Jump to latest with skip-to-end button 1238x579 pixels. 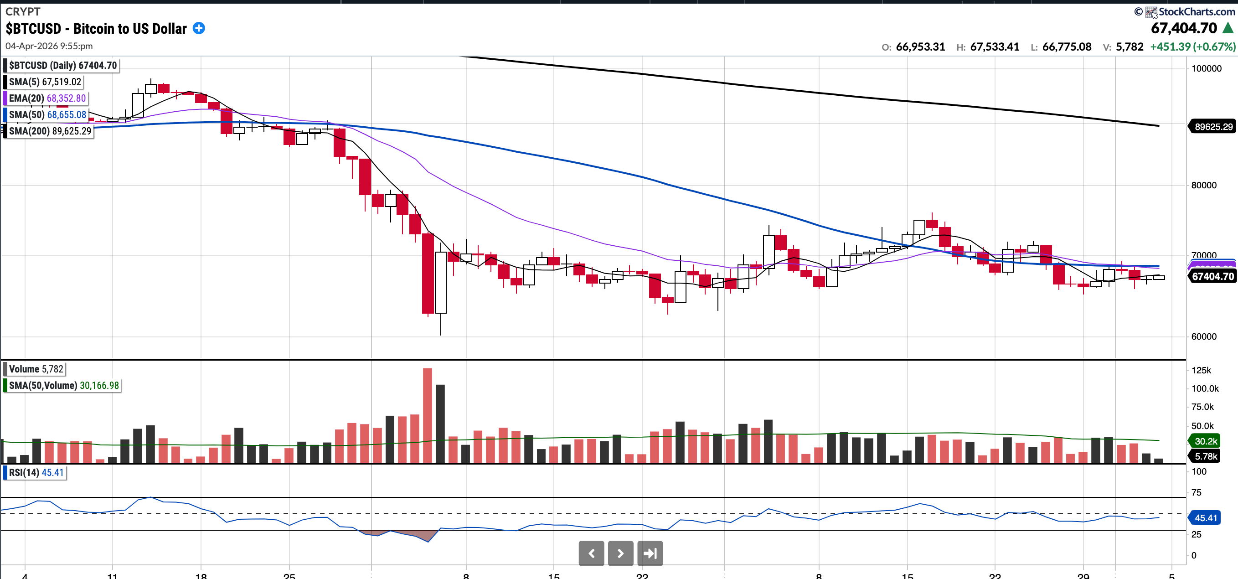650,553
